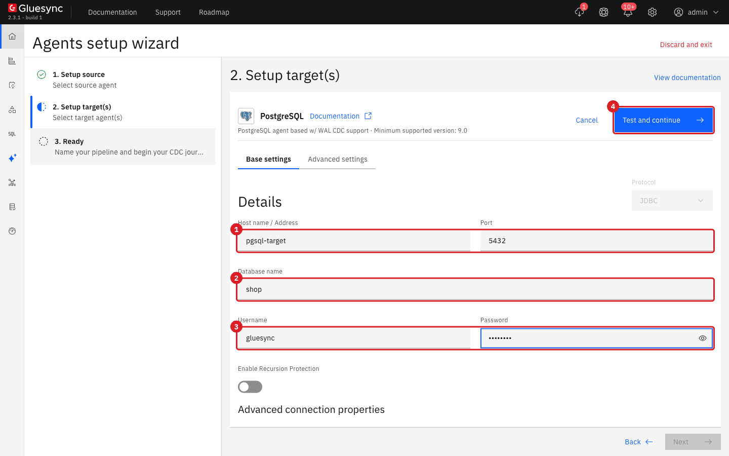Screen dimensions: 729x456
Task: Open the blue sparkle AI icon in the sidebar
Action: pyautogui.click(x=12, y=158)
